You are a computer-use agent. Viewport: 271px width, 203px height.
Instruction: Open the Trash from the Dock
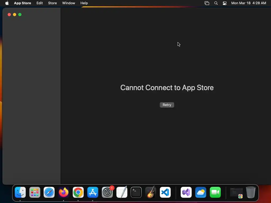pos(251,192)
